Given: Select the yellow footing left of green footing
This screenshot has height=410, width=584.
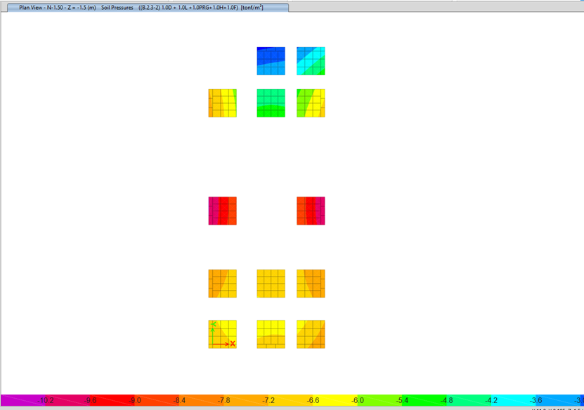Looking at the screenshot, I should [222, 103].
